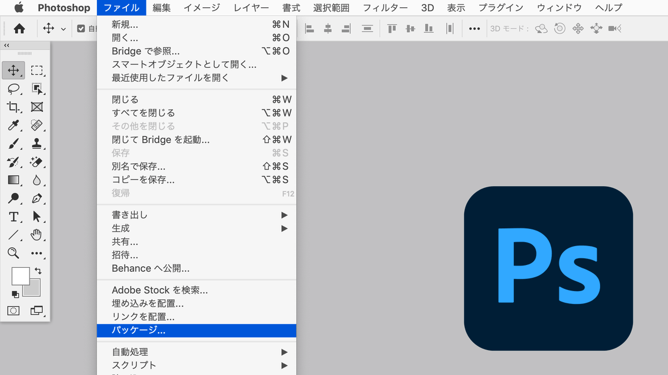The width and height of the screenshot is (668, 375).
Task: Select the Path Selection tool
Action: [37, 217]
